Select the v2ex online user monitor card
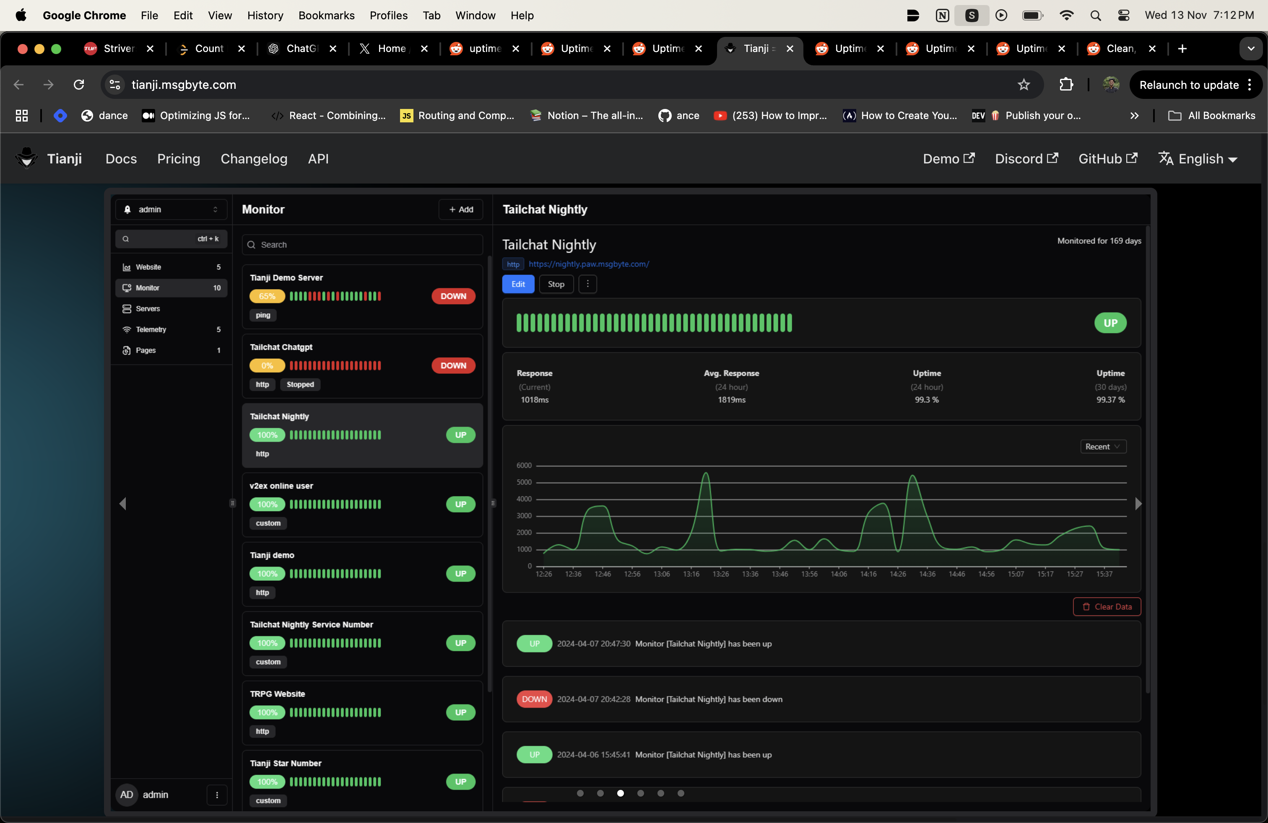The height and width of the screenshot is (823, 1268). coord(362,505)
